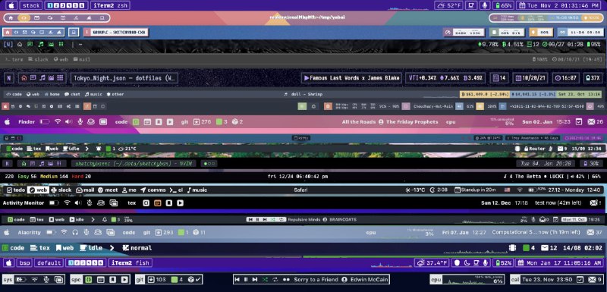Click the calendar icon beside Tue Nov 2
The image size is (607, 292).
[x=521, y=5]
